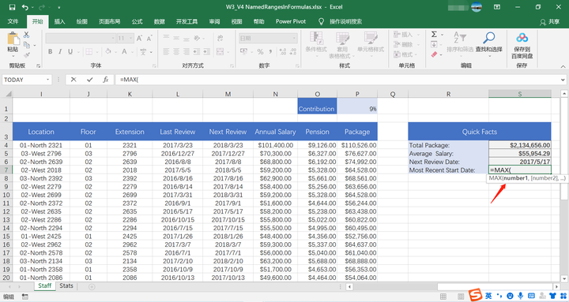Toggle Underline formatting button
The image size is (569, 302).
[70, 52]
